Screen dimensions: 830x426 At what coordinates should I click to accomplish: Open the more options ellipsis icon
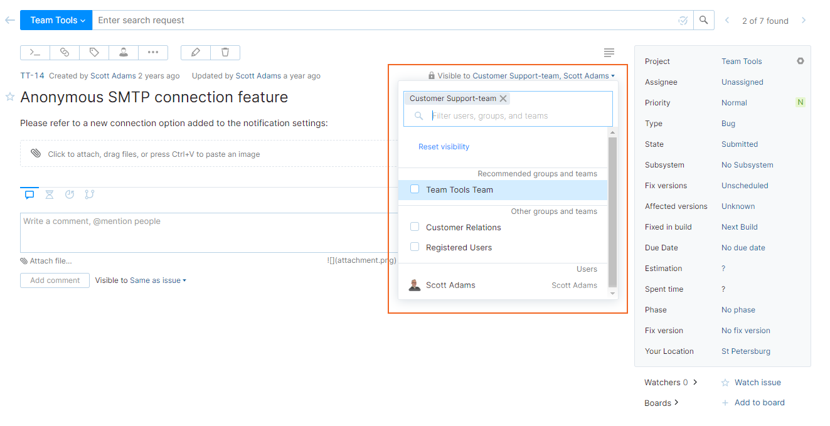152,52
